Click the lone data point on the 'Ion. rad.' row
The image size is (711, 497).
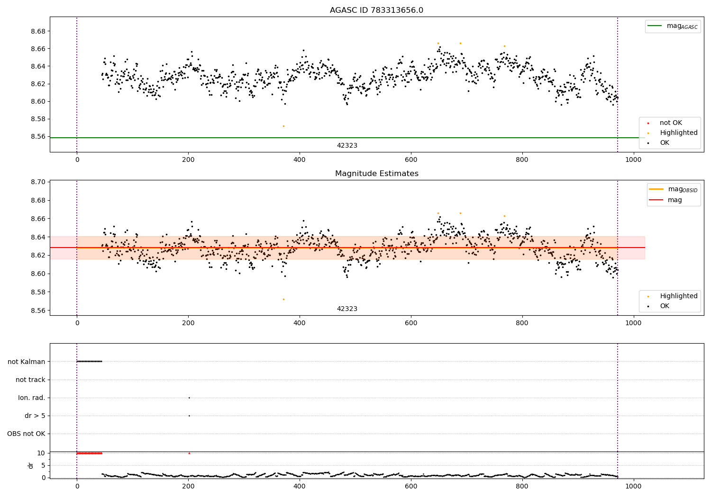(189, 398)
